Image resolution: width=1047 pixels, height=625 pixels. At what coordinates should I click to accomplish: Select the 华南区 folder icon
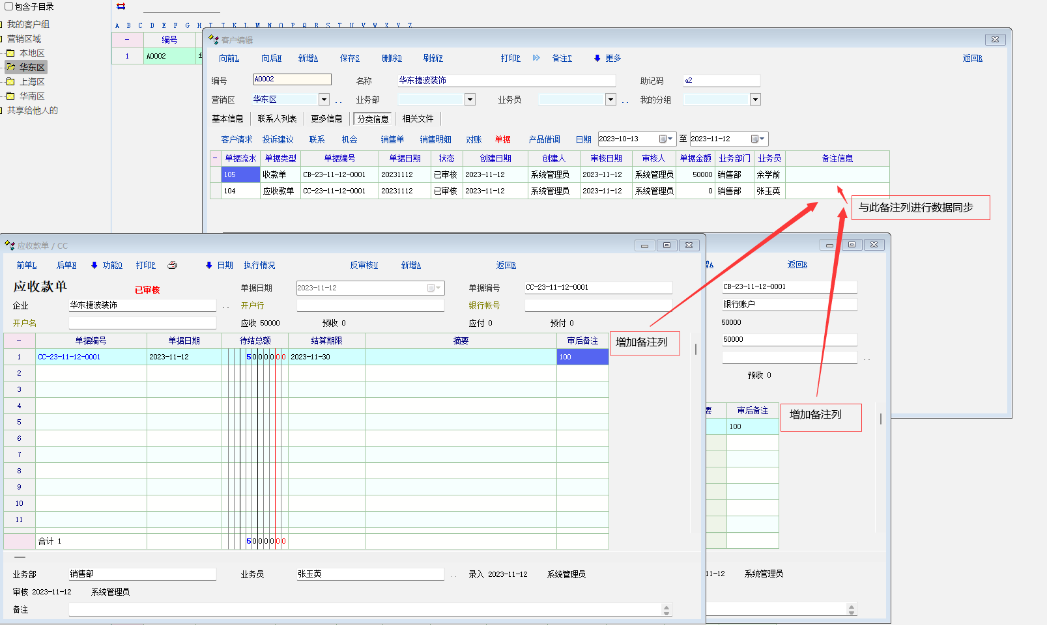pos(10,96)
